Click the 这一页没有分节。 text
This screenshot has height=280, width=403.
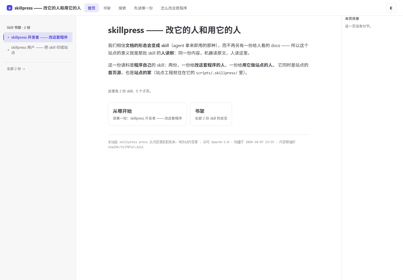point(358,26)
